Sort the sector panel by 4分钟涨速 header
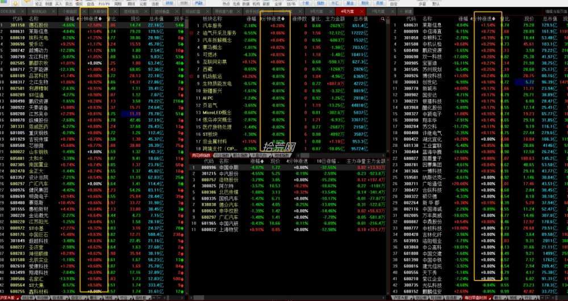The width and height of the screenshot is (568, 301). (272, 19)
